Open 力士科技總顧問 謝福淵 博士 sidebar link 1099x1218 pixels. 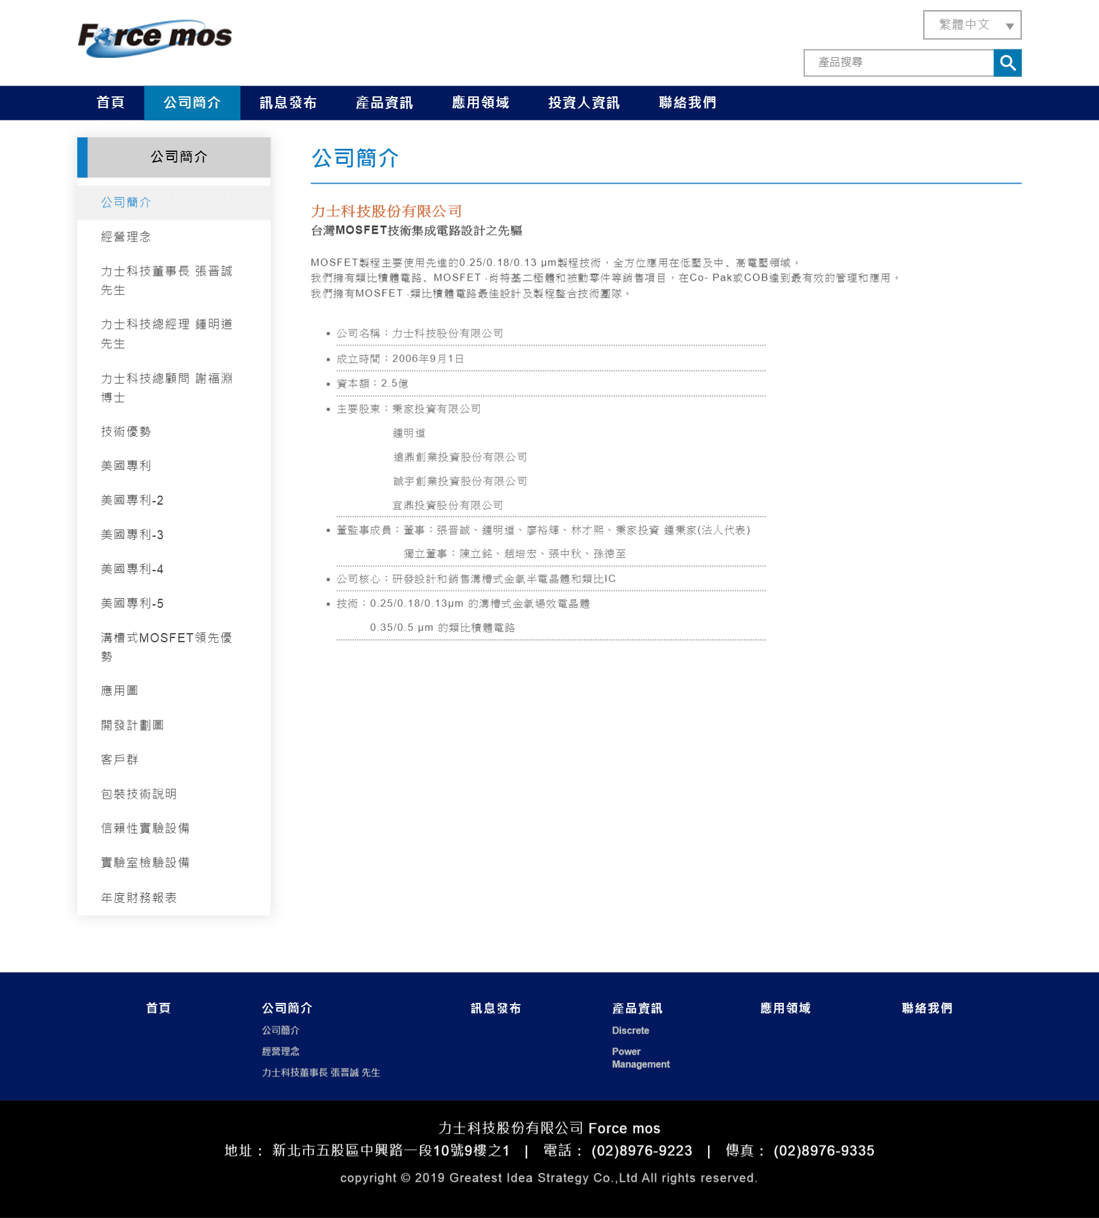pos(174,387)
